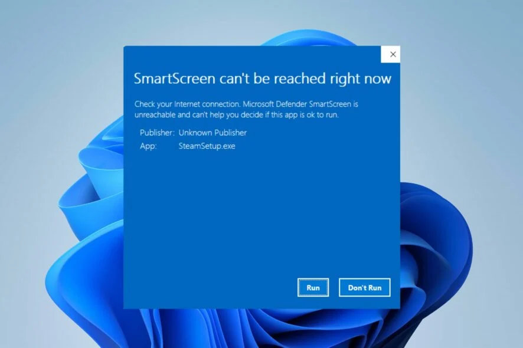The height and width of the screenshot is (348, 523).
Task: Close the SmartScreen dialog
Action: pos(392,54)
